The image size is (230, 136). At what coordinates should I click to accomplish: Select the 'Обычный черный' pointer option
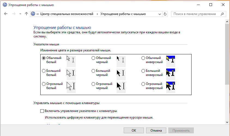tap(93, 58)
